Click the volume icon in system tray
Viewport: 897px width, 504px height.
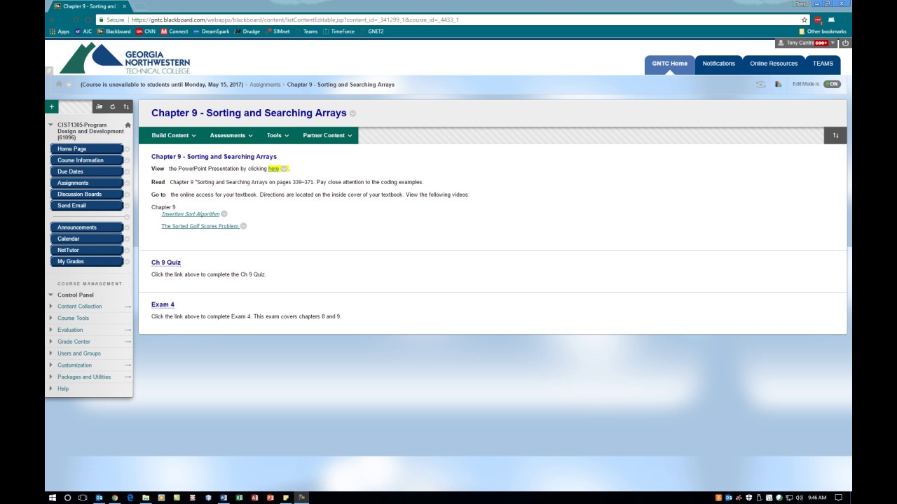point(799,498)
